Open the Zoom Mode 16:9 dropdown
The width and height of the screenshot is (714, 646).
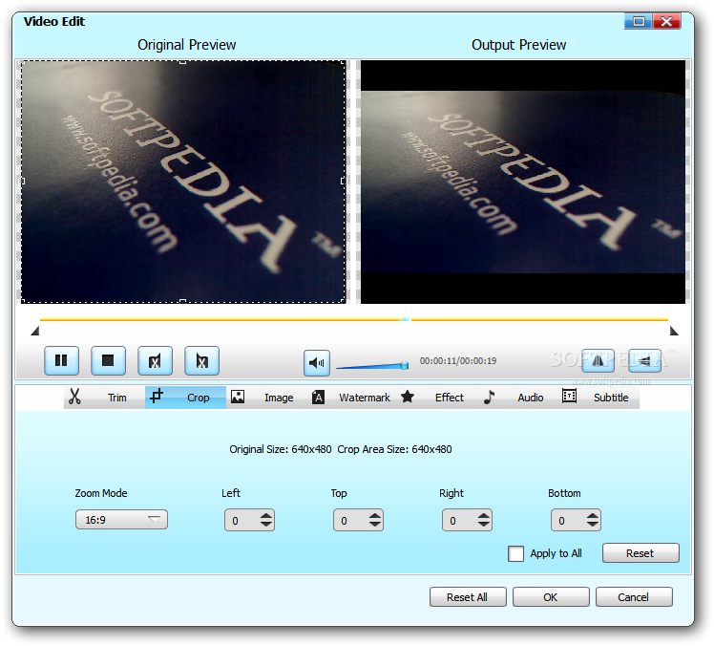coord(121,520)
